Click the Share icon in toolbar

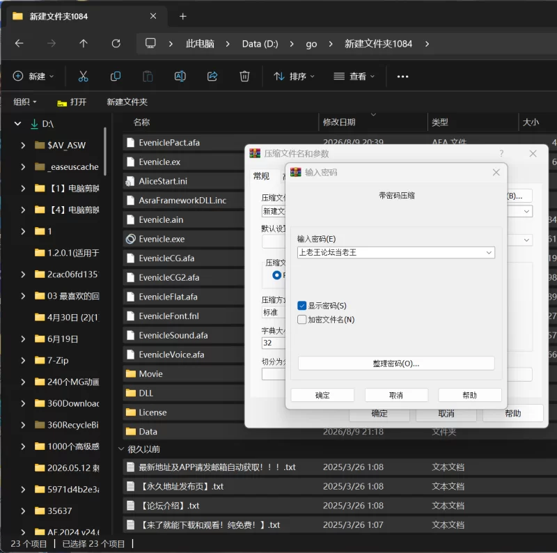[212, 76]
